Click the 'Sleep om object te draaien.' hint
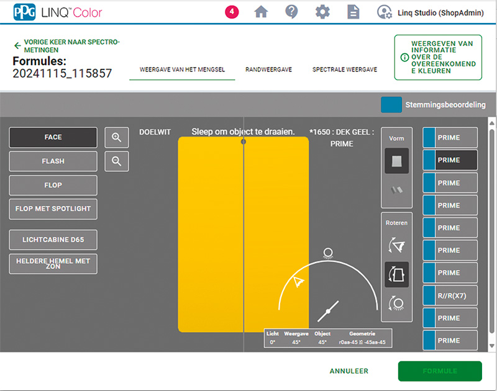Screen dimensions: 497x391 (x=243, y=132)
